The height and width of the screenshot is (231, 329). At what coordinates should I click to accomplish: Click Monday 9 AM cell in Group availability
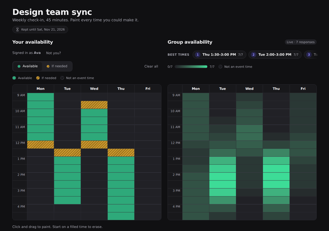[x=196, y=97]
